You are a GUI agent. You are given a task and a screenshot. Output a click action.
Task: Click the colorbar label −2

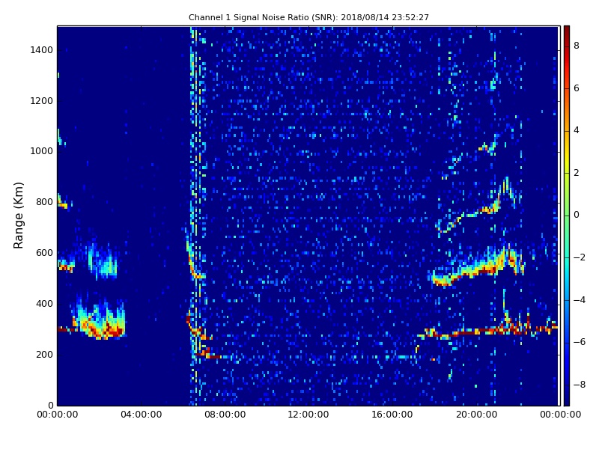click(580, 257)
